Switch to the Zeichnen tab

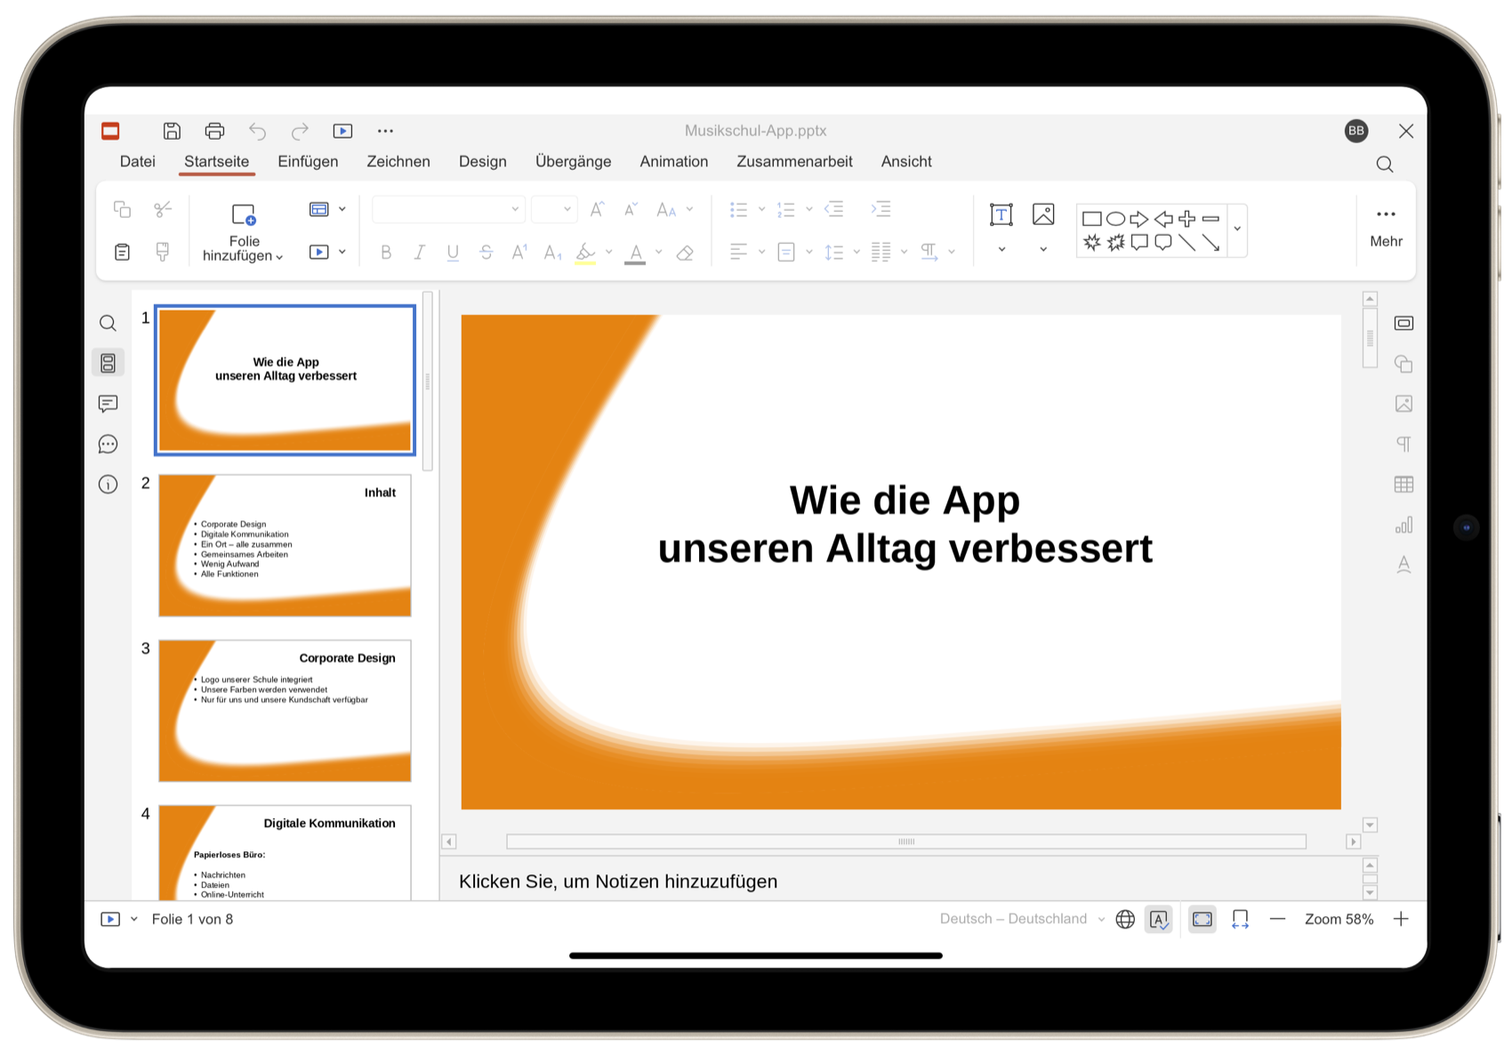tap(398, 161)
